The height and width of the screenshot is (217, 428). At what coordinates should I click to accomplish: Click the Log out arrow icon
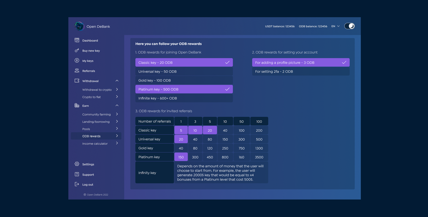pos(77,184)
